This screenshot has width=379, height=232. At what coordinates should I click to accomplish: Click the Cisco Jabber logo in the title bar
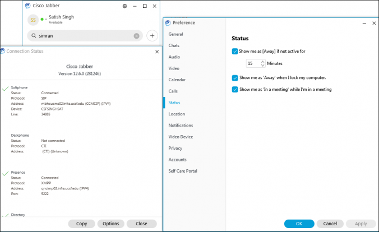[28, 6]
